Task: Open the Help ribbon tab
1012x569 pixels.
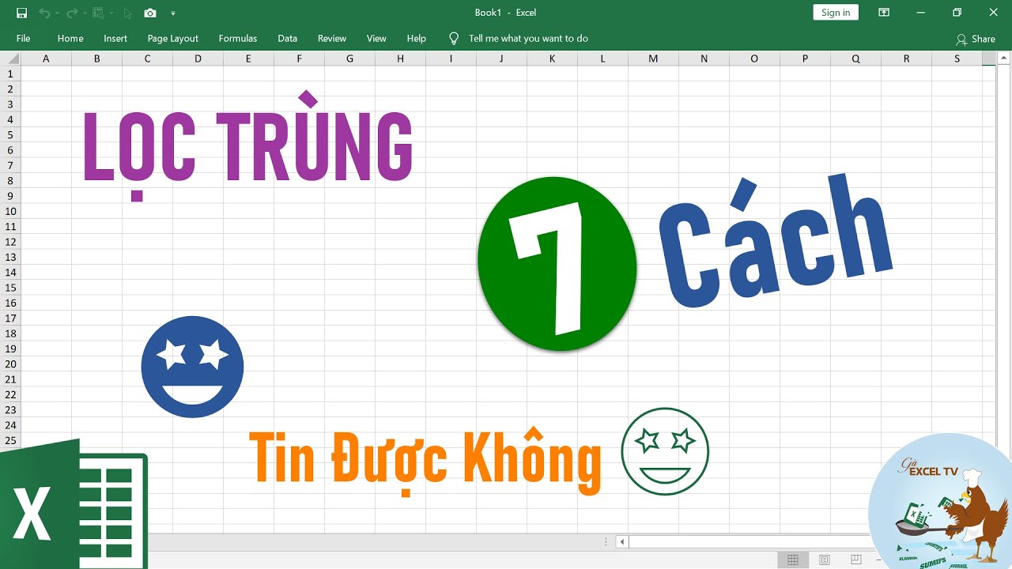Action: (x=417, y=38)
